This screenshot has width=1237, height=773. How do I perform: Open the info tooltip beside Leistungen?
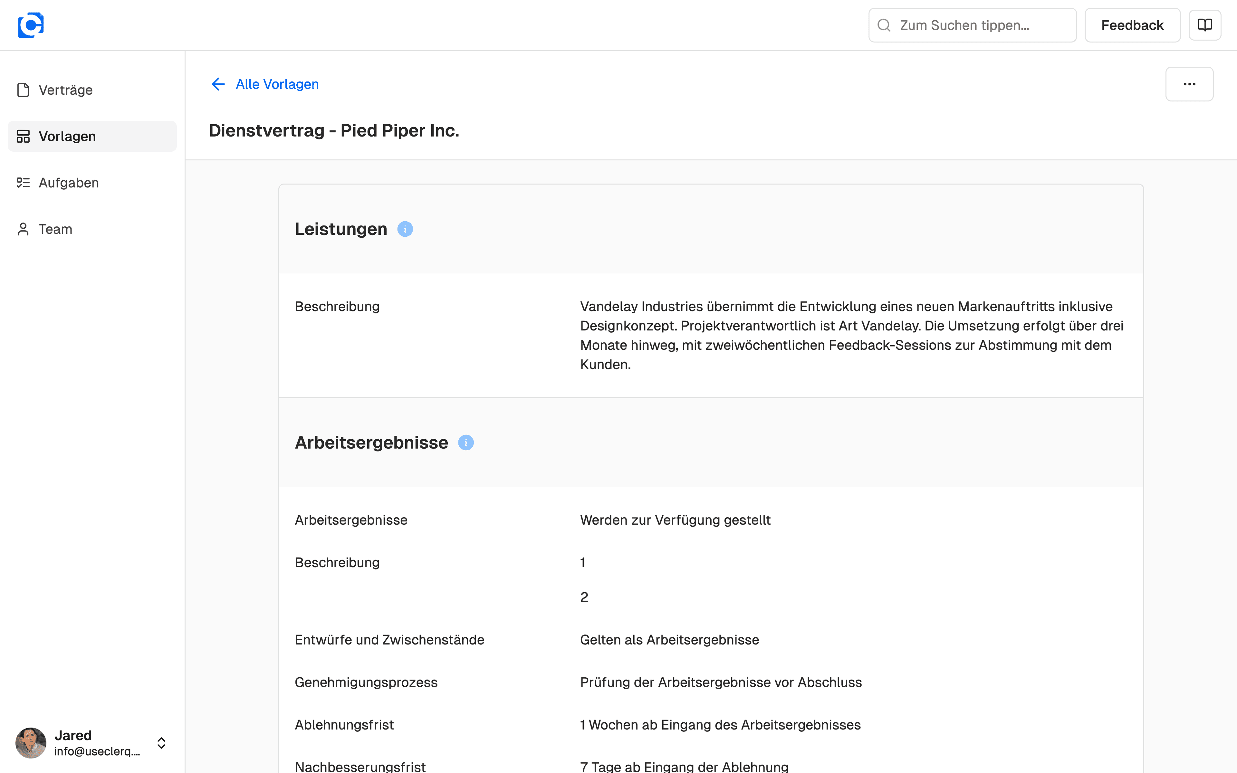[x=405, y=229]
